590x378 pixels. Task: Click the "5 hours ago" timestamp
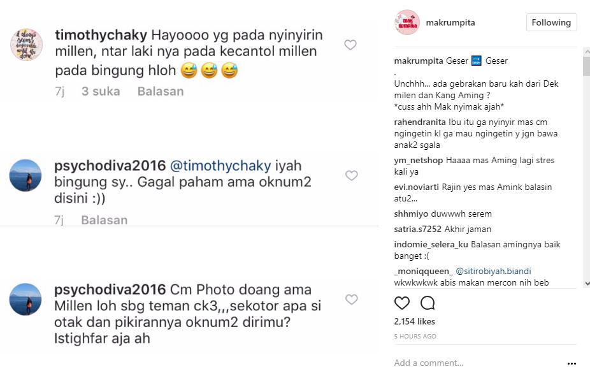pyautogui.click(x=415, y=336)
